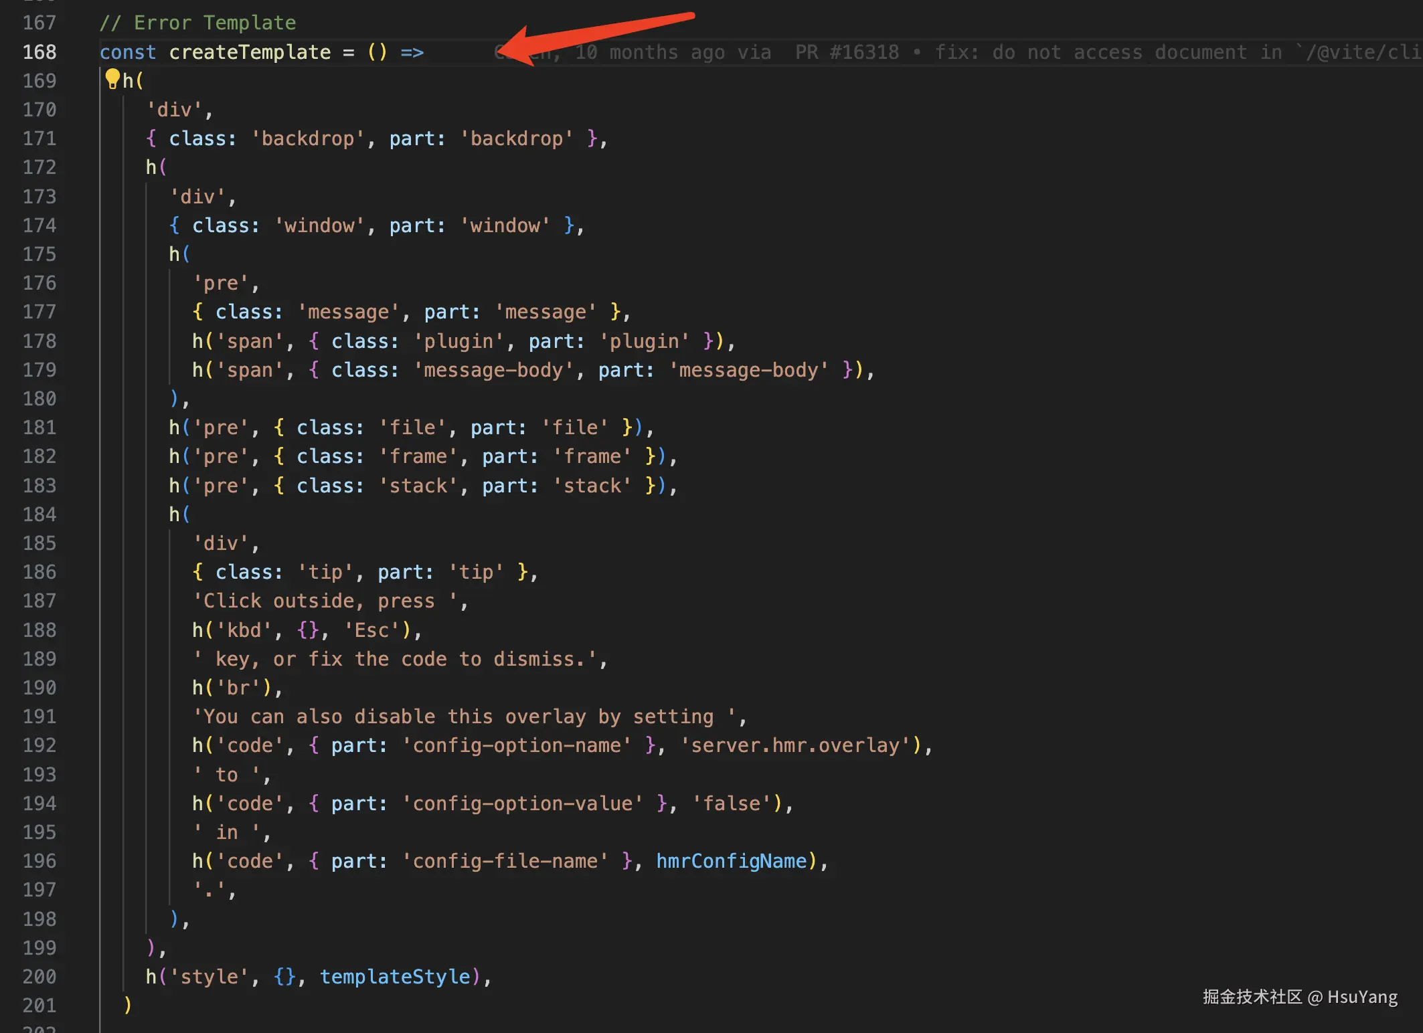Click the createTemplate function name
This screenshot has height=1033, width=1423.
click(x=250, y=52)
